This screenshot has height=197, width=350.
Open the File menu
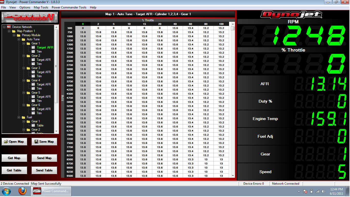(4, 7)
